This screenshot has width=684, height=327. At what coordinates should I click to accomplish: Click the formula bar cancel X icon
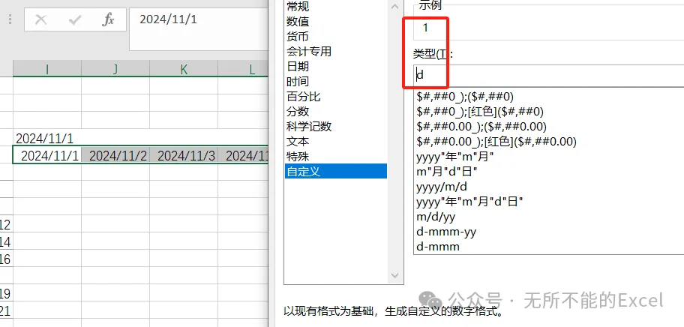click(40, 20)
